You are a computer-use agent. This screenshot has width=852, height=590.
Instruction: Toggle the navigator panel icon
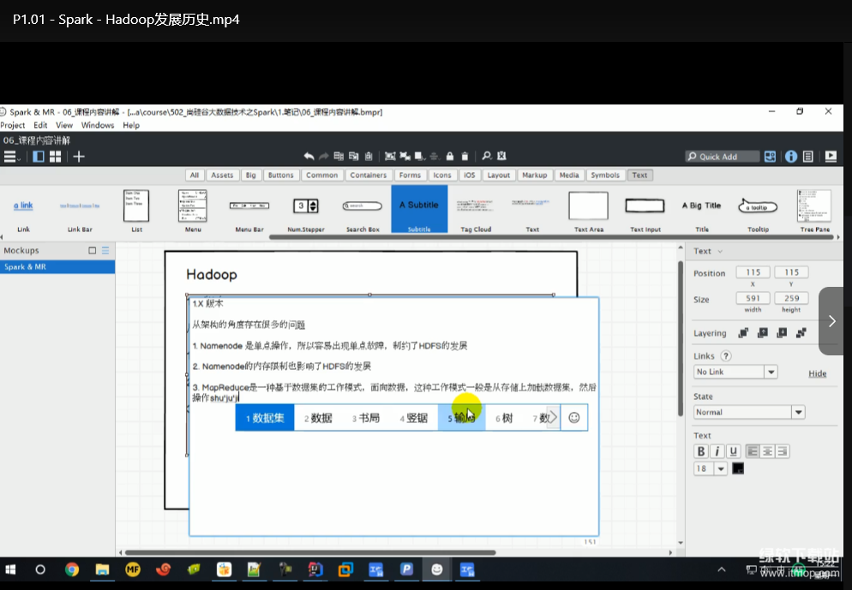click(38, 157)
